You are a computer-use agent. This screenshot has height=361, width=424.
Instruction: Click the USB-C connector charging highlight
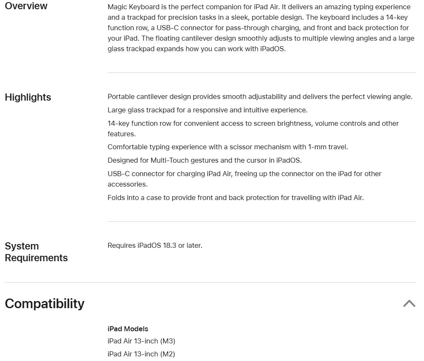[244, 179]
